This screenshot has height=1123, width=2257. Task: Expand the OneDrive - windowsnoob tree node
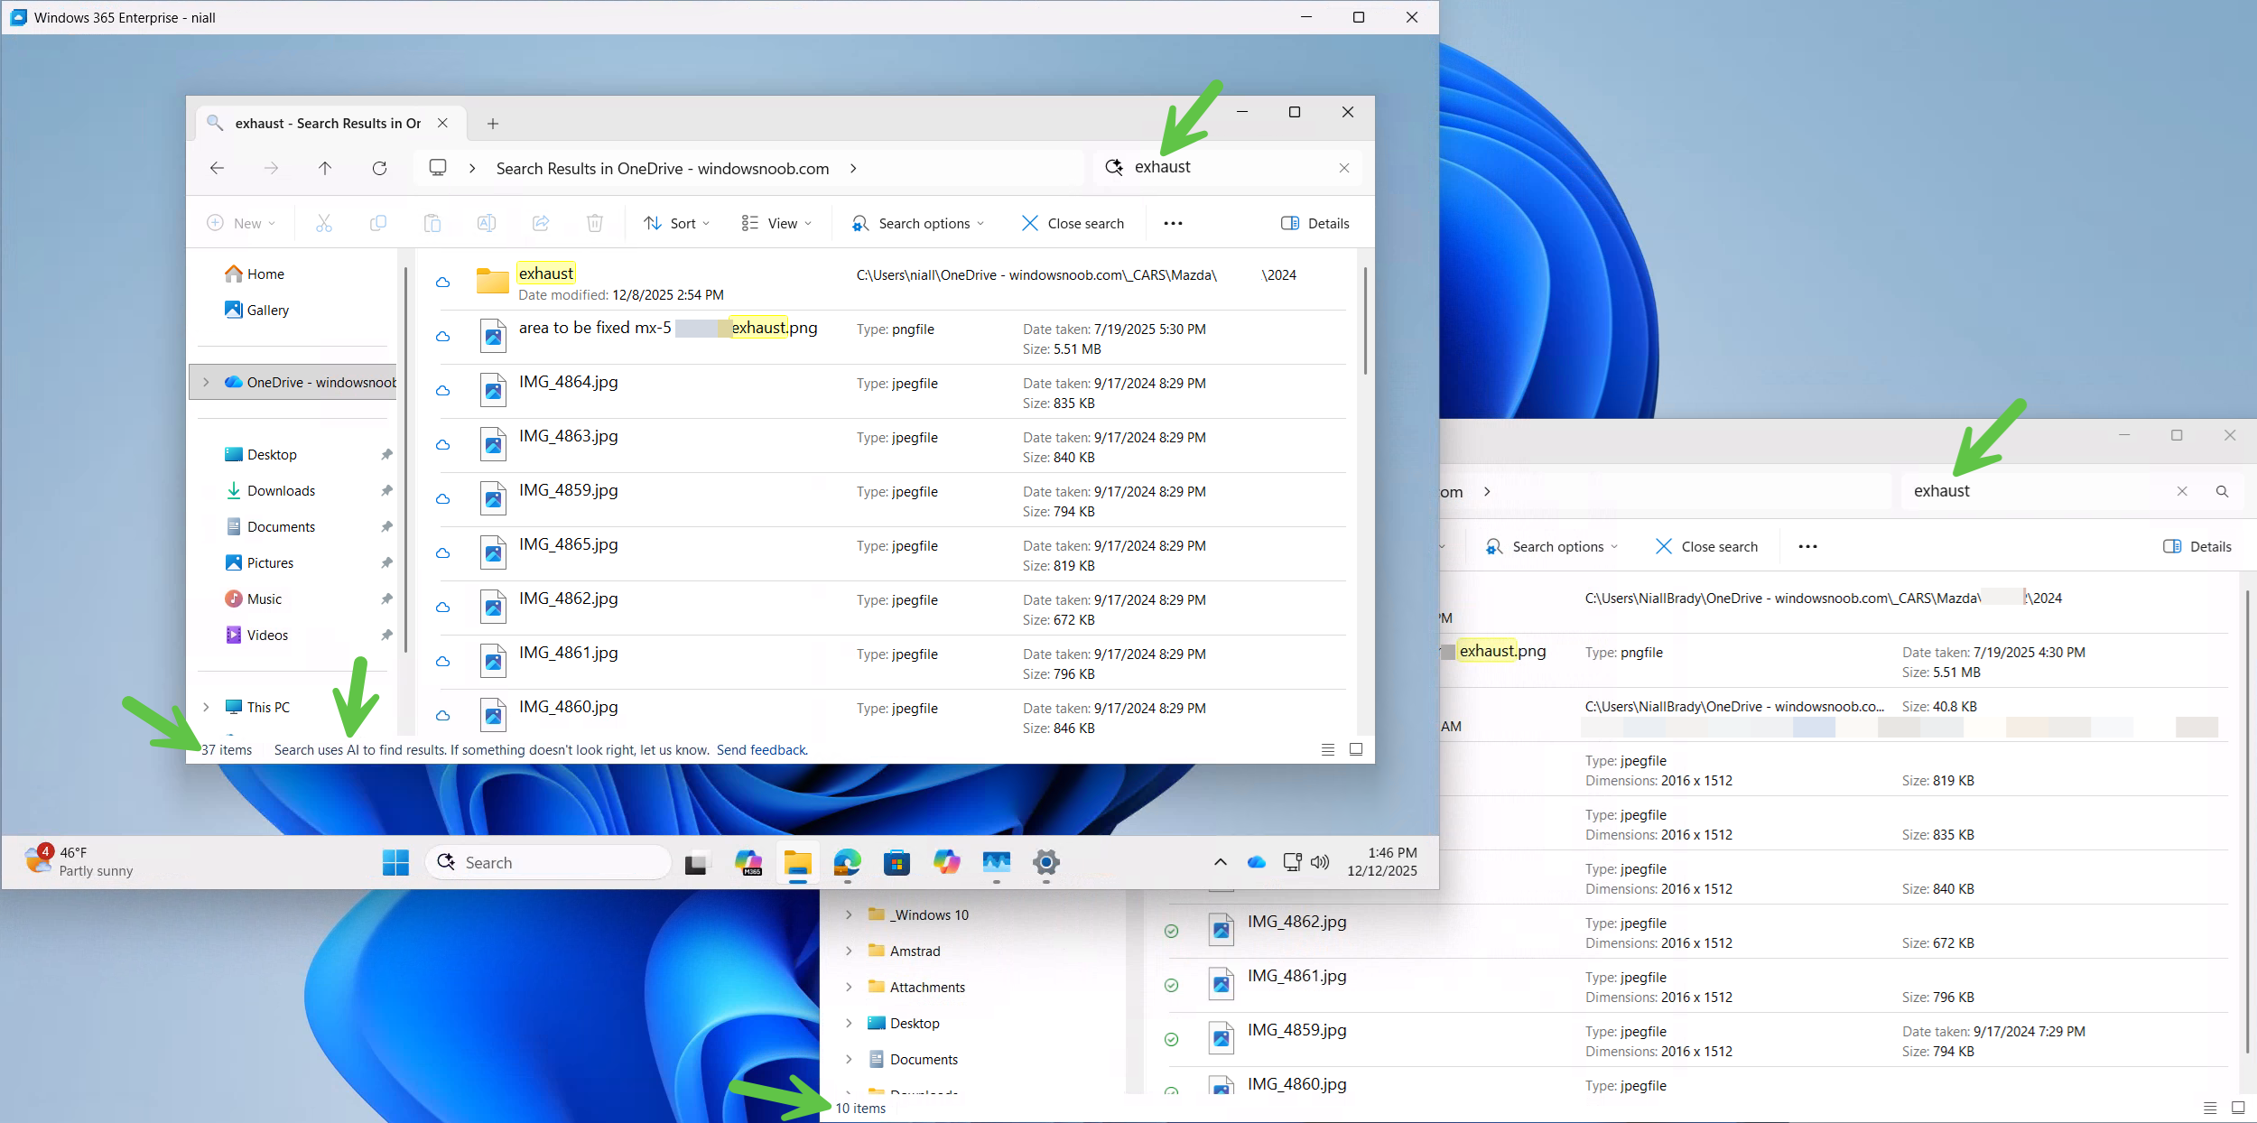[206, 382]
